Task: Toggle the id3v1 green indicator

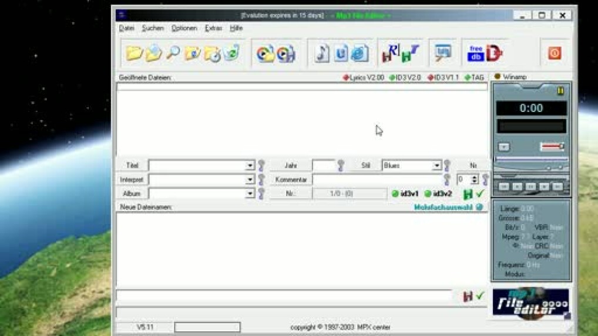Action: tap(395, 194)
